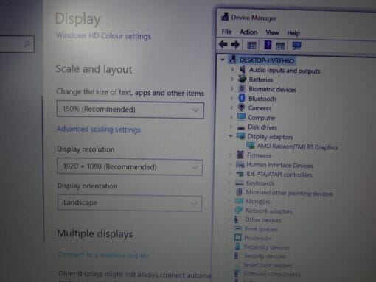The height and width of the screenshot is (282, 376).
Task: Click the Processors icon
Action: tap(237, 237)
